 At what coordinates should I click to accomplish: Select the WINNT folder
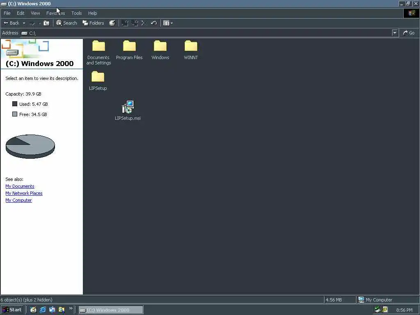pos(191,50)
